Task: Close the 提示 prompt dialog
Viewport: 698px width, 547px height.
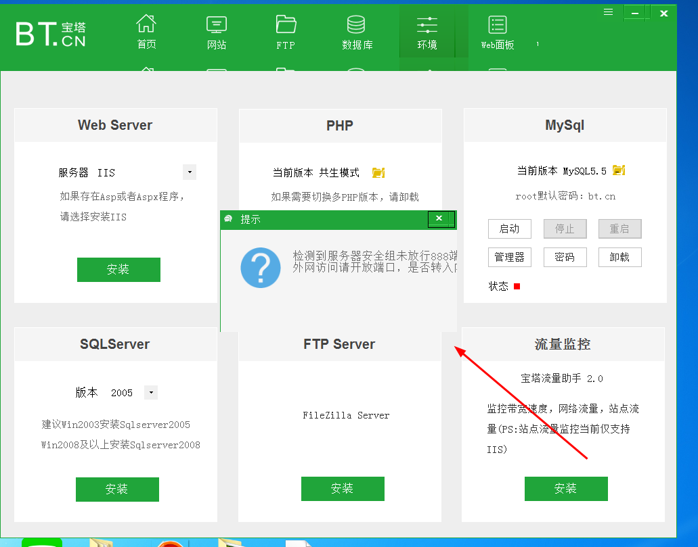Action: pos(439,218)
